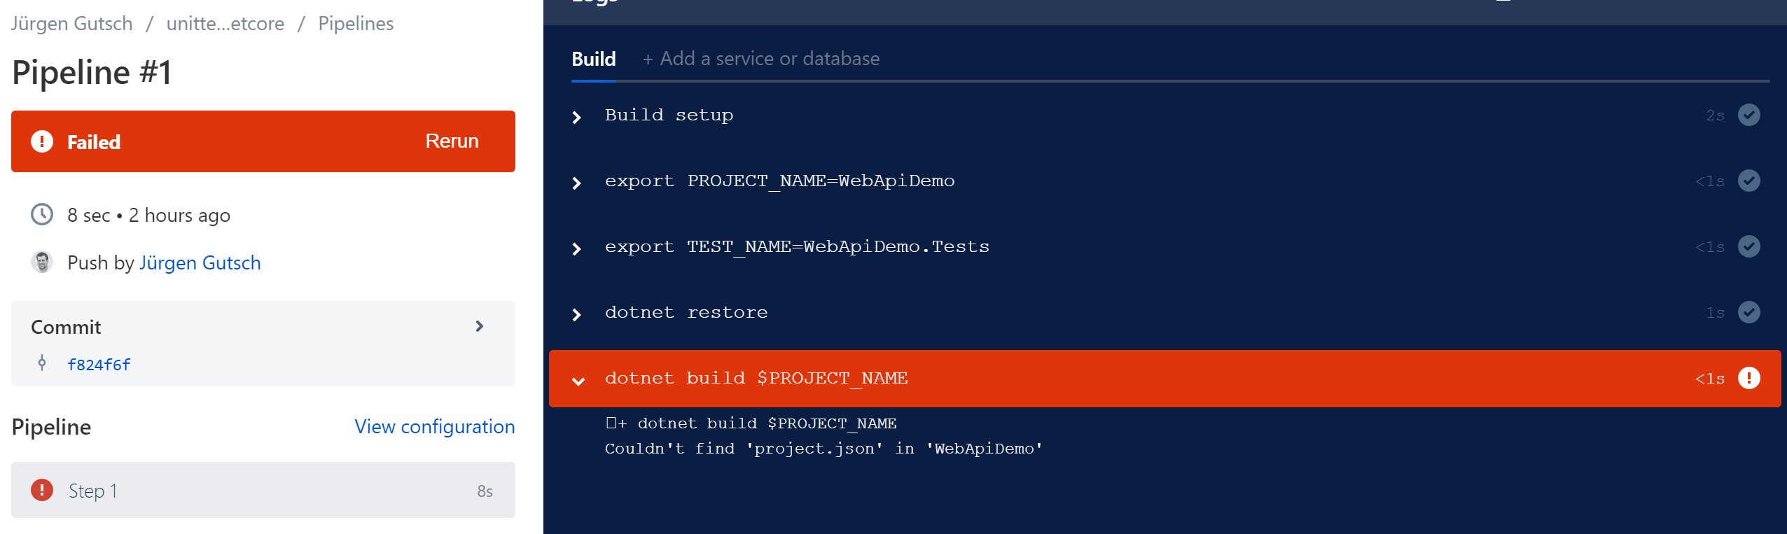Click export PROJECT_NAME success checkmark
The width and height of the screenshot is (1787, 534).
(1748, 181)
